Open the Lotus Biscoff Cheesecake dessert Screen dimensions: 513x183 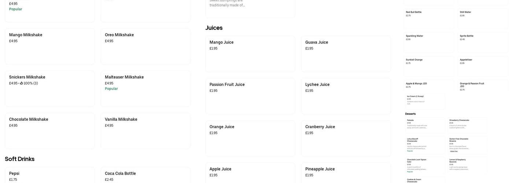425,145
